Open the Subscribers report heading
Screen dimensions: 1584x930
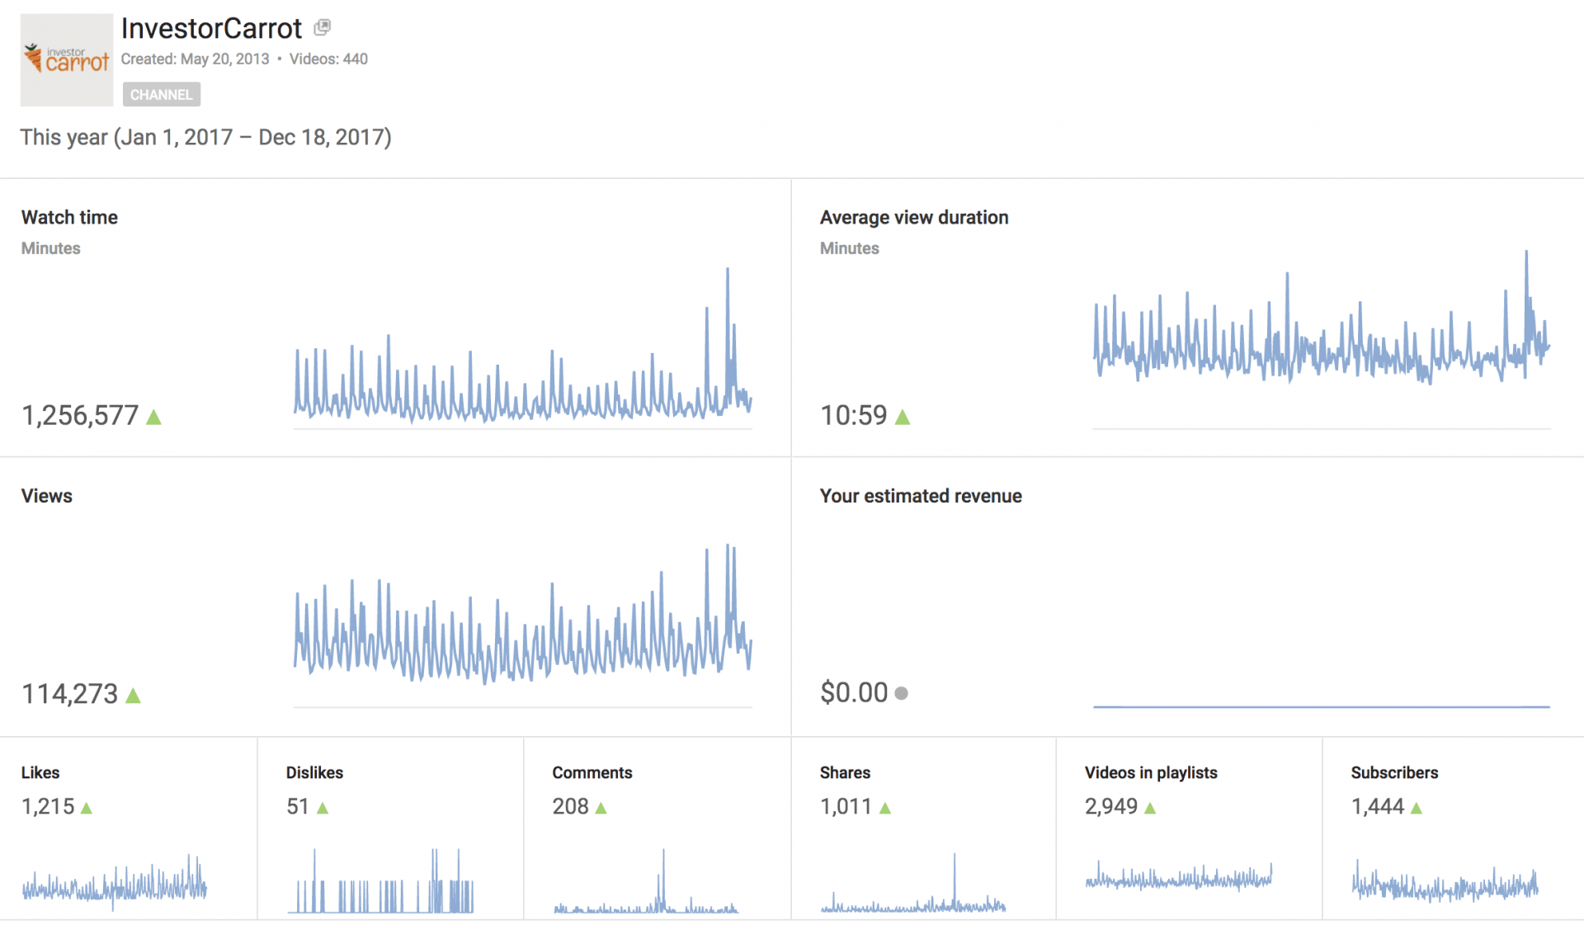pos(1394,772)
